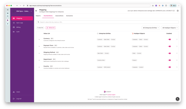Click the search value lists field

[107, 22]
